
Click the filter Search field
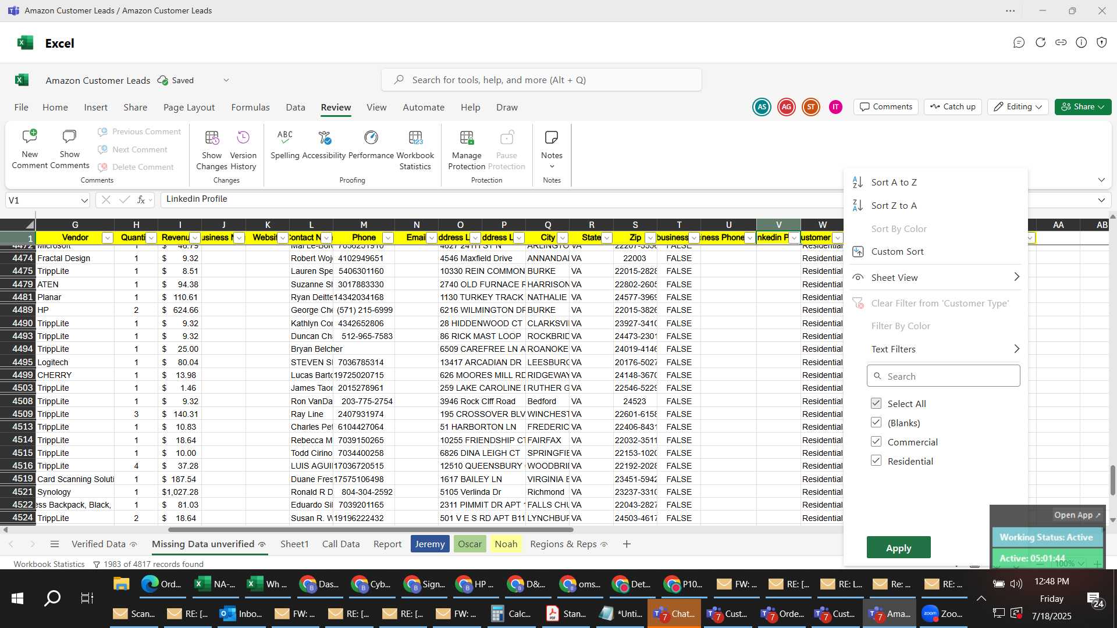pyautogui.click(x=943, y=376)
